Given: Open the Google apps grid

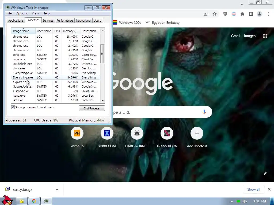Looking at the screenshot, I should tap(265, 36).
